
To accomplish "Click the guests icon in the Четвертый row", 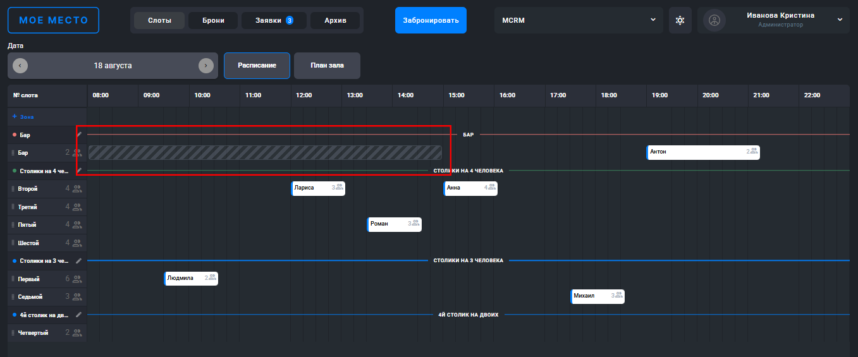I will (x=77, y=332).
